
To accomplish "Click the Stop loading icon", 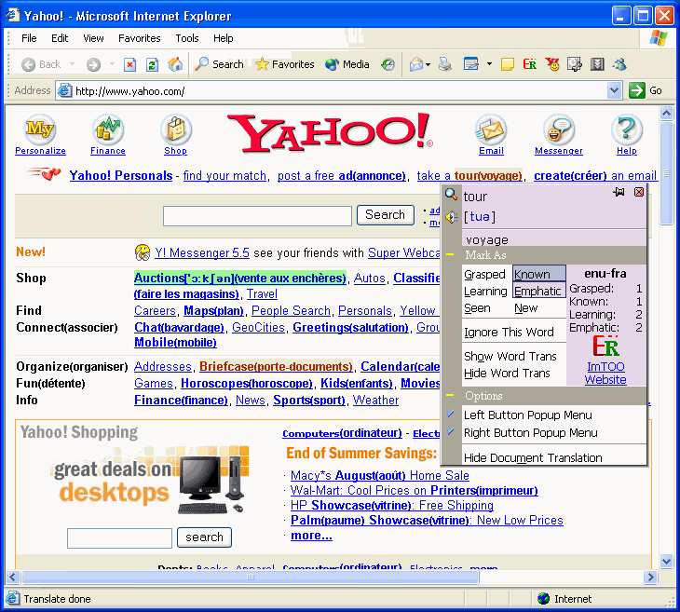I will pyautogui.click(x=129, y=64).
